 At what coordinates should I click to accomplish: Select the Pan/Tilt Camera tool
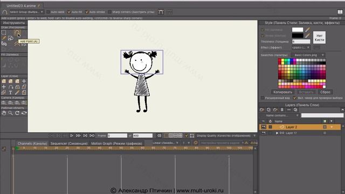(x=24, y=103)
